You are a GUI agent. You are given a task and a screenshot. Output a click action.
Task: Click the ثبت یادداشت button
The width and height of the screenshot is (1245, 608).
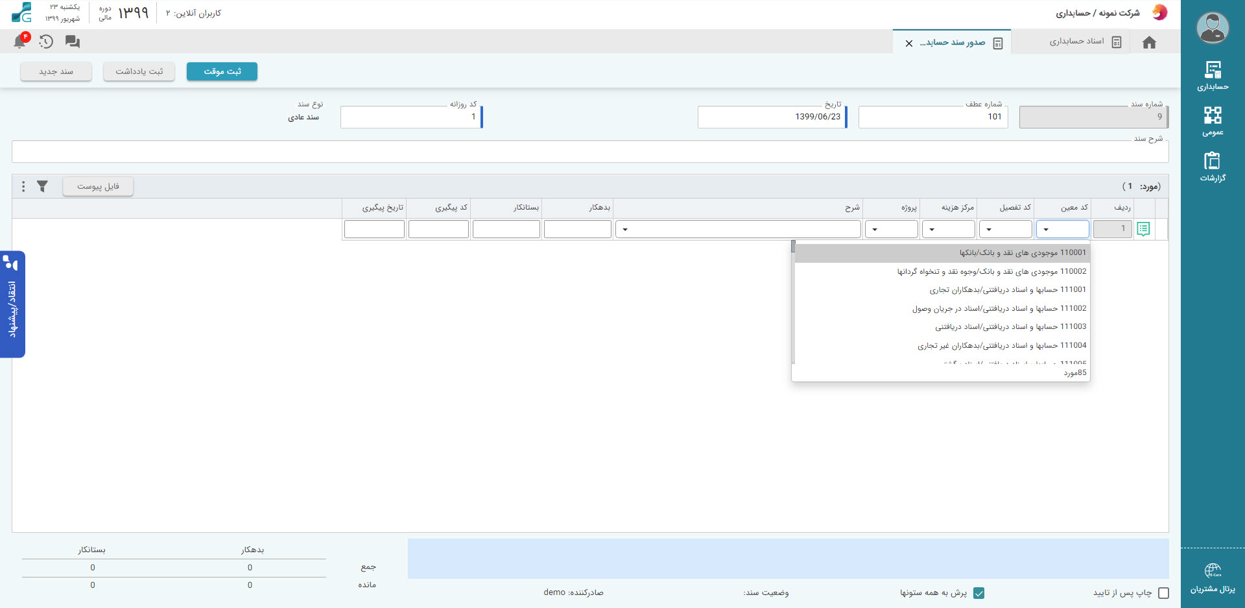point(139,71)
